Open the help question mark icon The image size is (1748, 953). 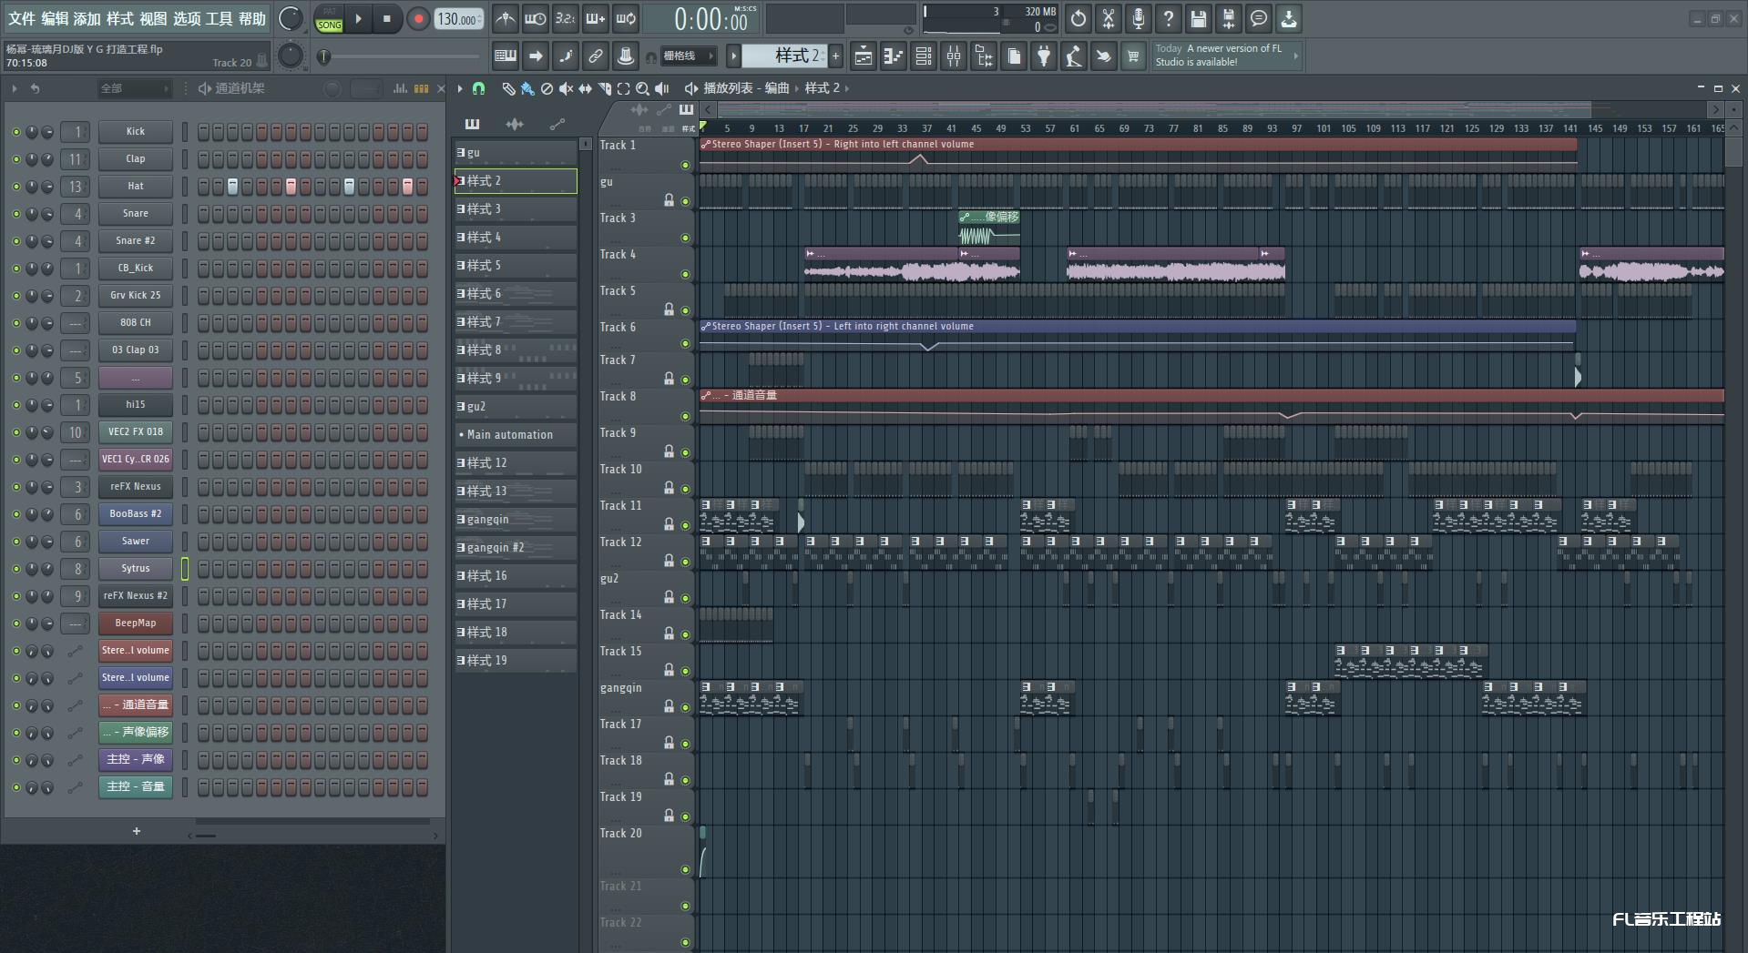pyautogui.click(x=1169, y=18)
